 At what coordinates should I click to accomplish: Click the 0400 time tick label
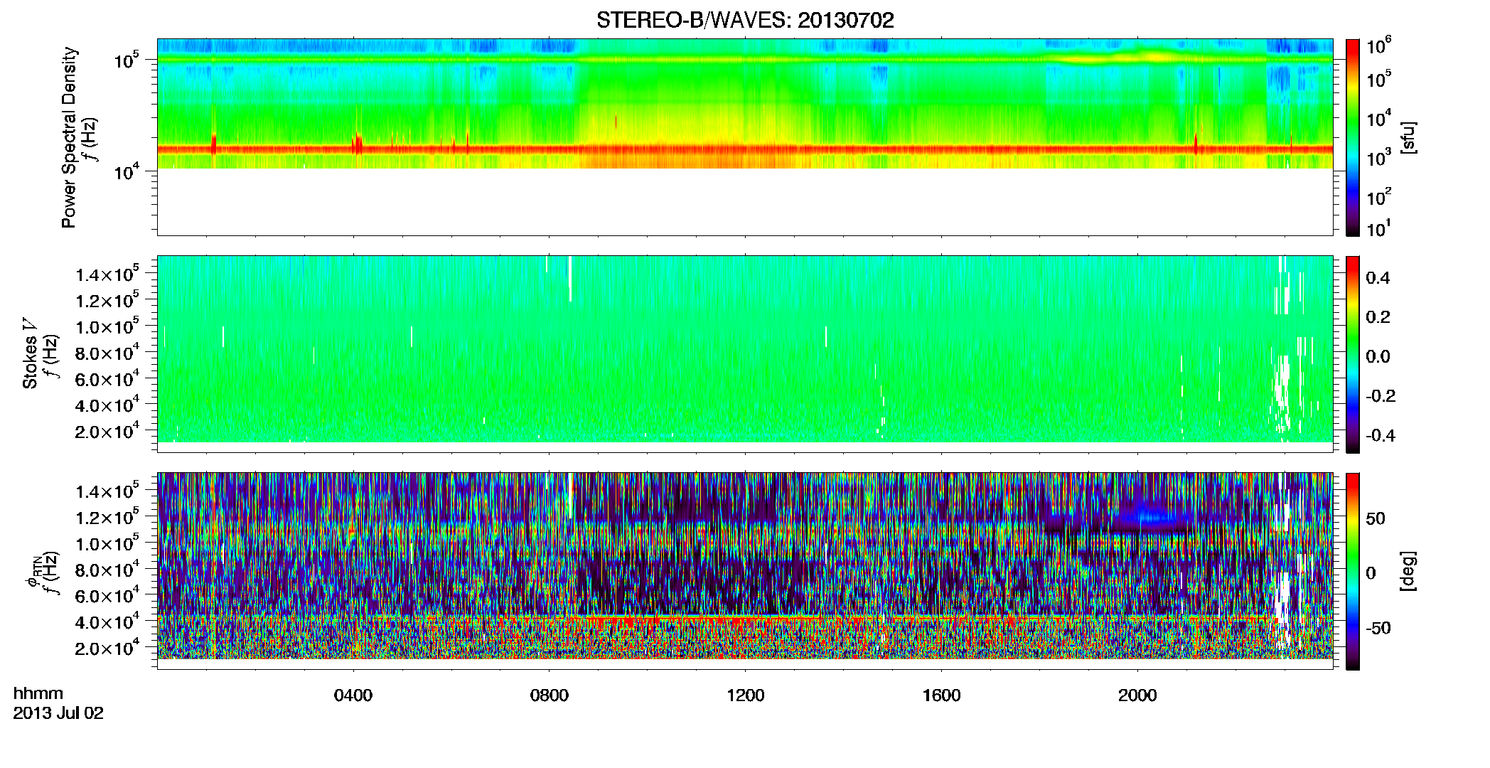[x=353, y=695]
